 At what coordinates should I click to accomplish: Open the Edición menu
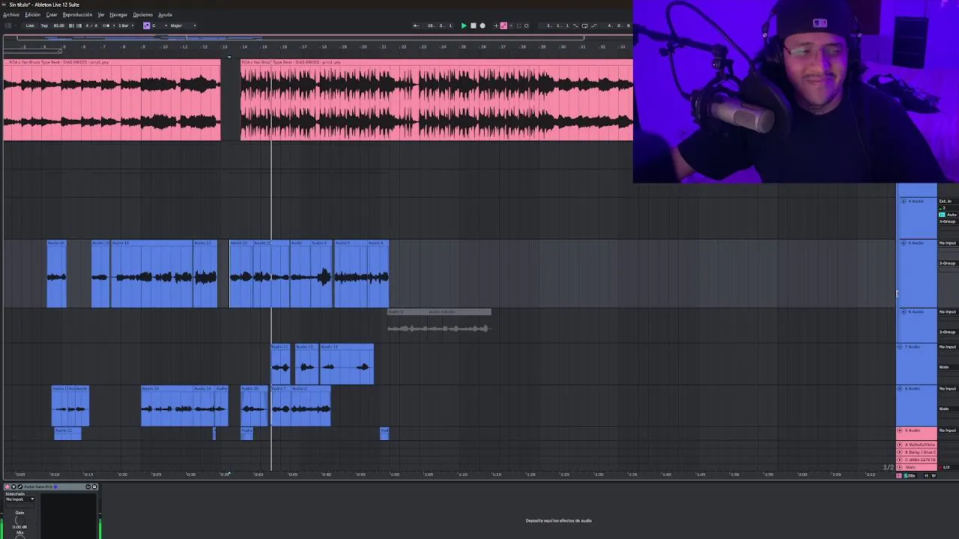(32, 15)
